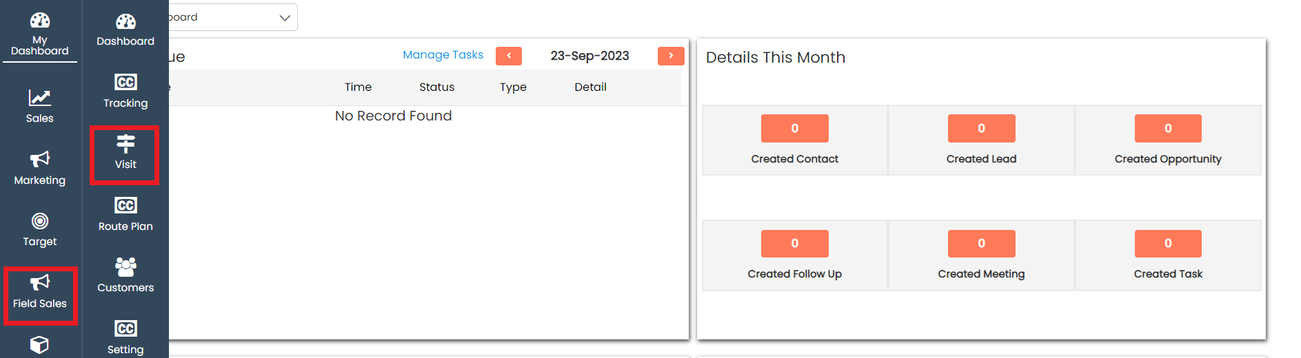Viewport: 1301px width, 358px height.
Task: Go to the previous date
Action: [509, 56]
